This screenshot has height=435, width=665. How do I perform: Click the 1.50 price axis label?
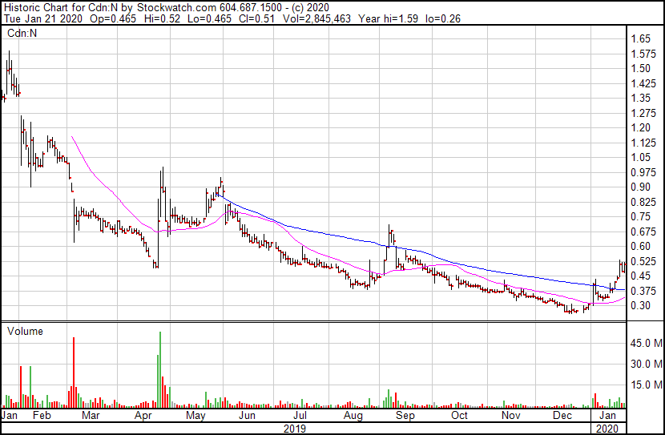pyautogui.click(x=640, y=68)
